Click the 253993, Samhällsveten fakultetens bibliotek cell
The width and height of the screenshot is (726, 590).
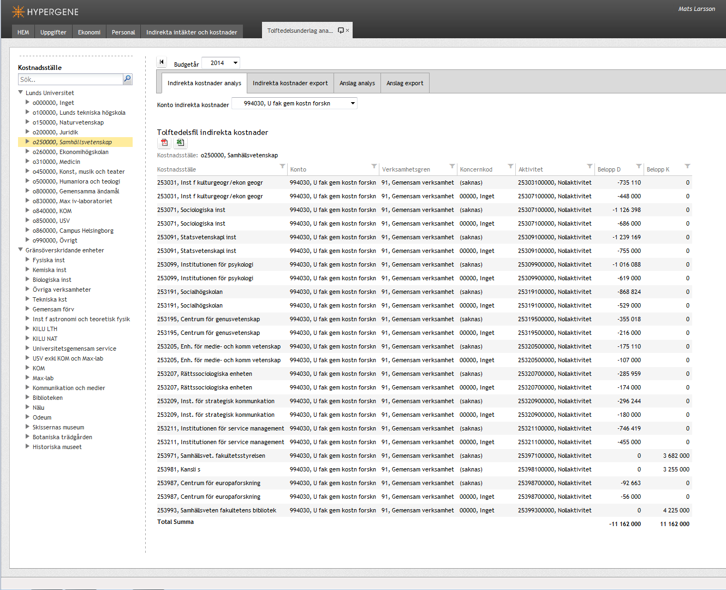coord(217,510)
